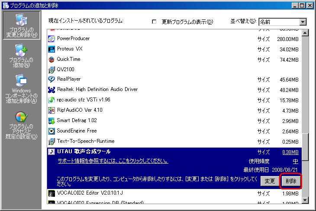Click title bar Add/Remove Programs icon
316x211 pixels.
(x=6, y=6)
